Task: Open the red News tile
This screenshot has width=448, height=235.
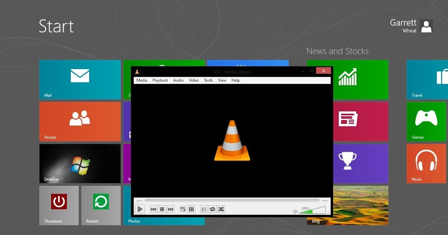Action: (360, 122)
